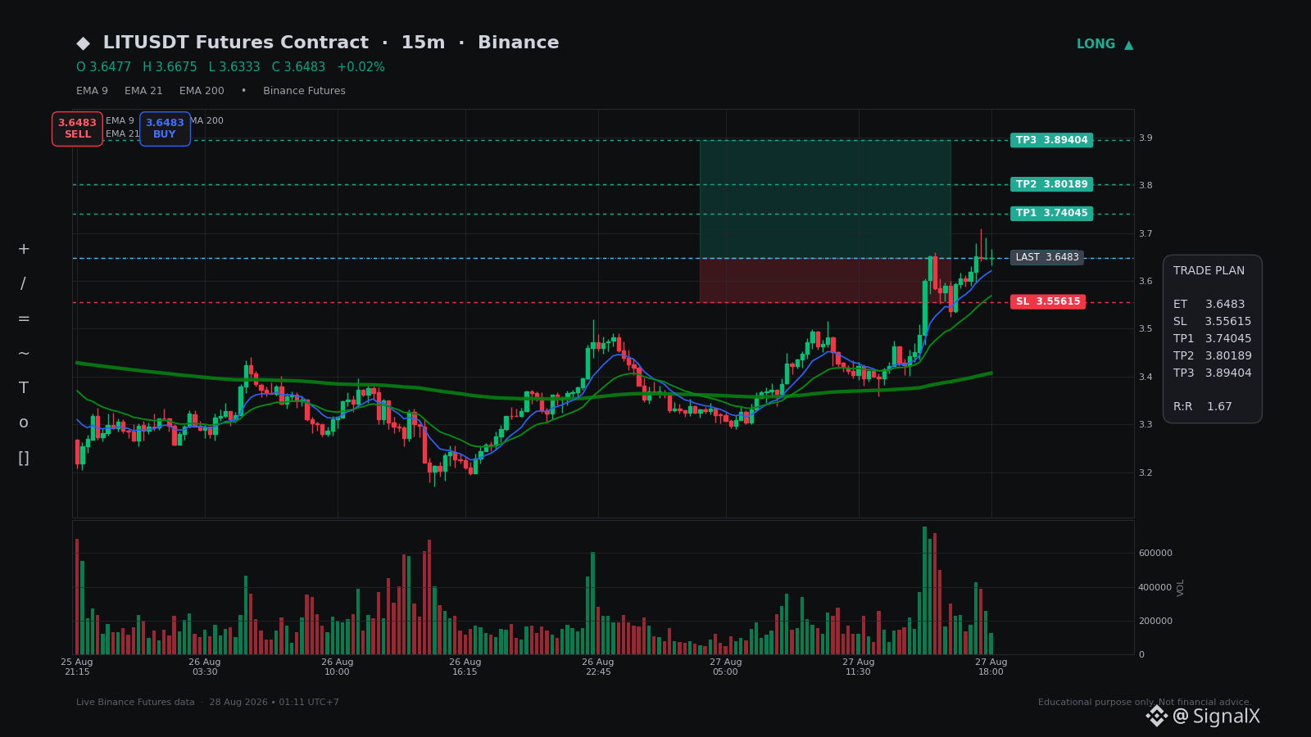The image size is (1311, 737).
Task: Click the 27 Aug 18:00 time label
Action: pyautogui.click(x=991, y=667)
